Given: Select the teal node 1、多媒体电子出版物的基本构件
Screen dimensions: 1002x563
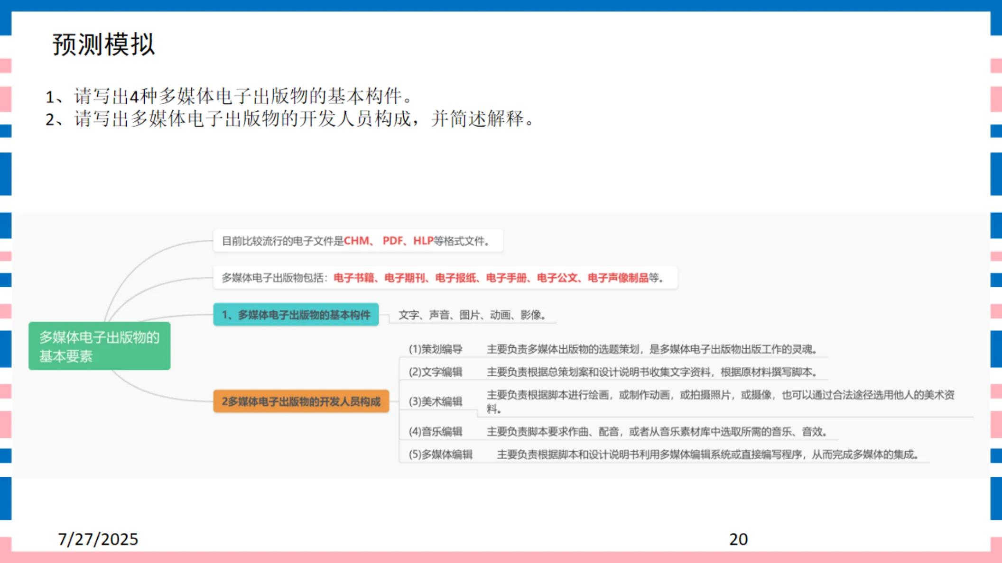Looking at the screenshot, I should click(296, 315).
